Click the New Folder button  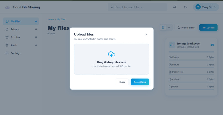186,28
